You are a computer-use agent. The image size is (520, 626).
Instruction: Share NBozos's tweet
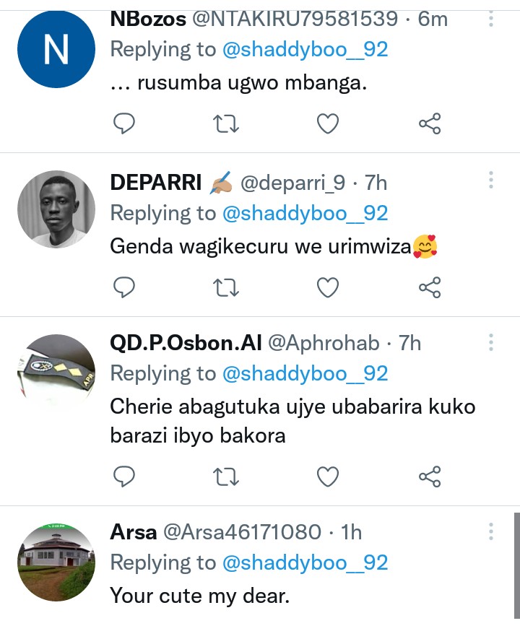(430, 124)
